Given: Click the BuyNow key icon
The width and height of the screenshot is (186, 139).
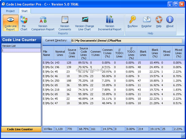Looking at the screenshot, I should coord(133,22).
